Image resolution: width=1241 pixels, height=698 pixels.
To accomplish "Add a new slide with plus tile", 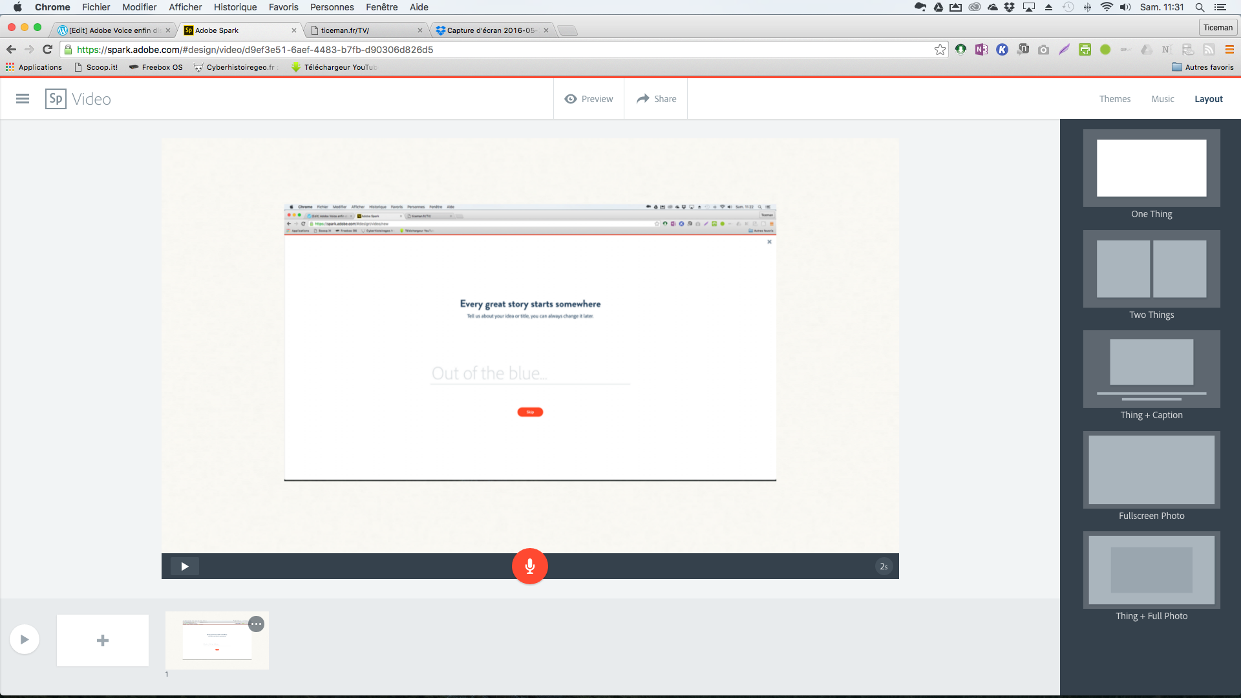I will click(103, 640).
